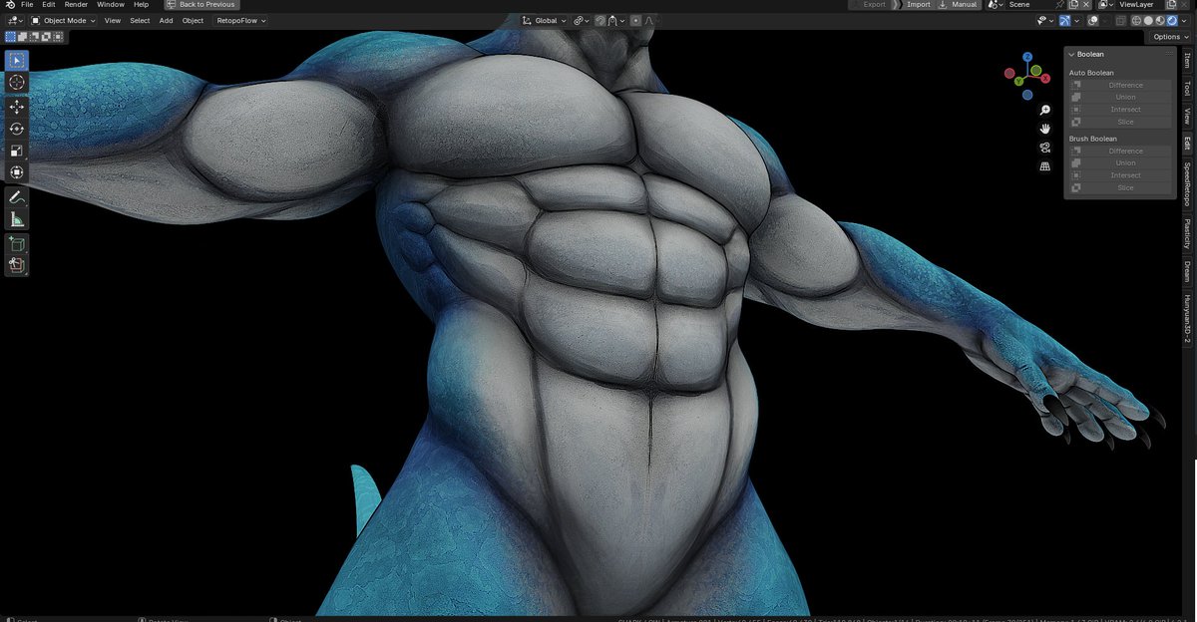
Task: Activate the Measure tool
Action: [x=16, y=217]
